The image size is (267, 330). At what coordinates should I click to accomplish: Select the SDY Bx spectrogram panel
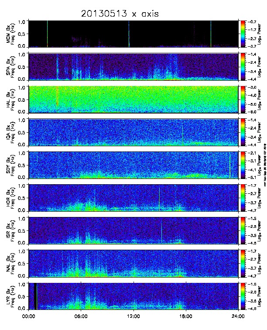pos(133,165)
